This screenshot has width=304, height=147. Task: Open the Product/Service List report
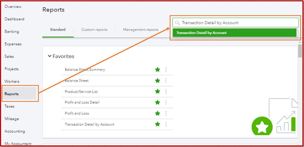click(81, 91)
